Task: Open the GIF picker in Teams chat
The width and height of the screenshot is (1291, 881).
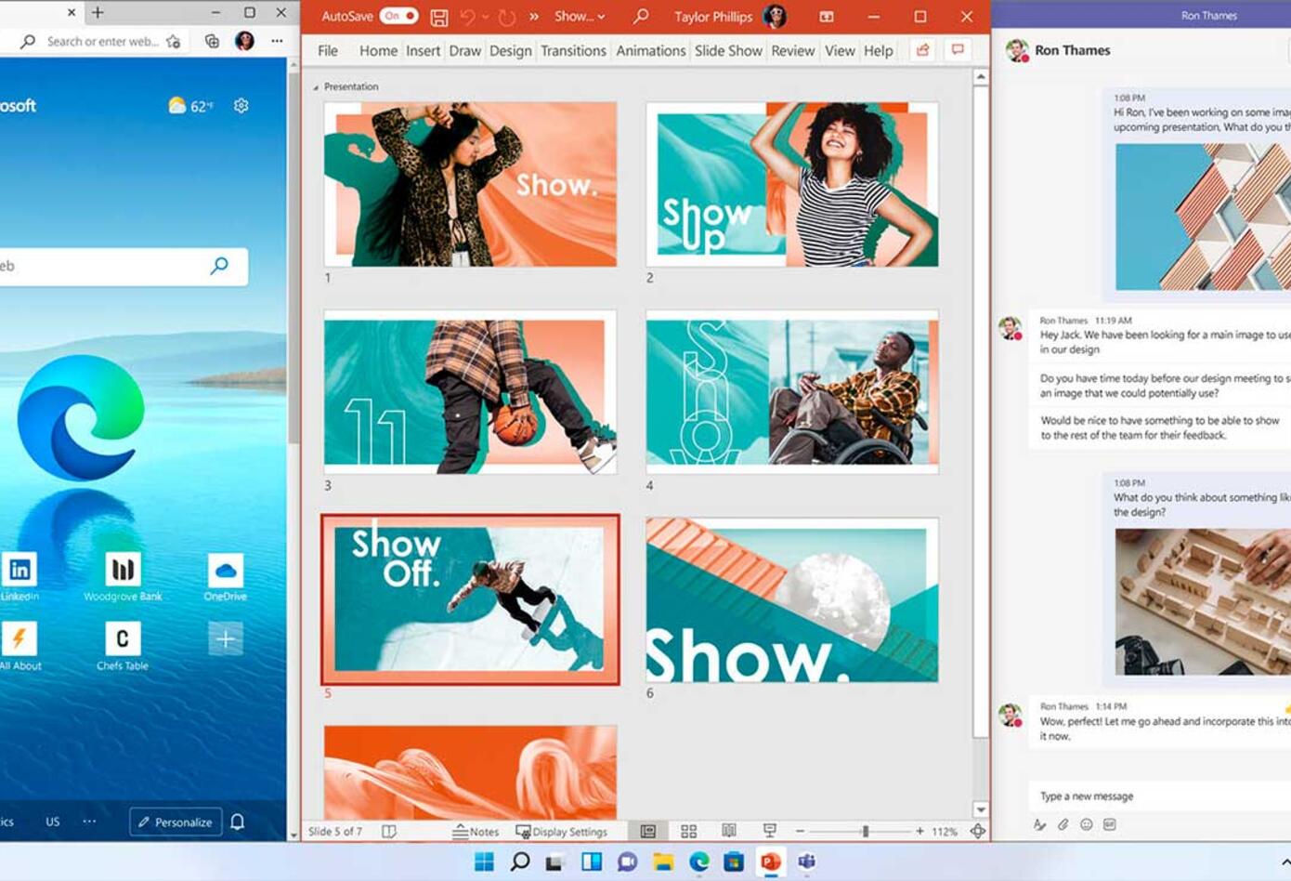Action: point(1109,824)
